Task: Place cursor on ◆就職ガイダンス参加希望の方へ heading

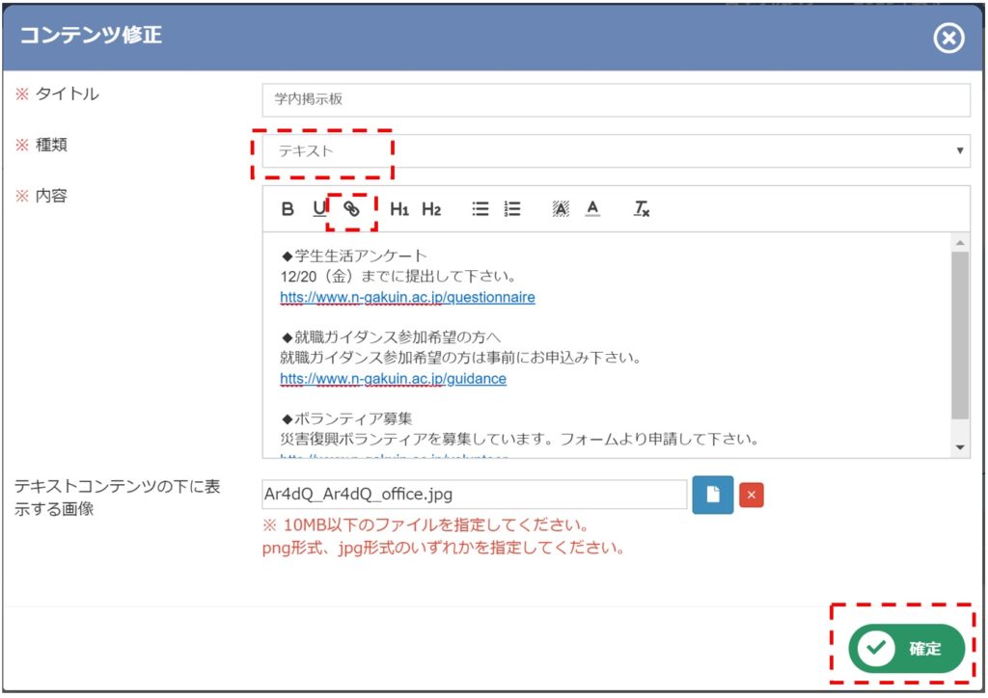Action: (x=391, y=337)
